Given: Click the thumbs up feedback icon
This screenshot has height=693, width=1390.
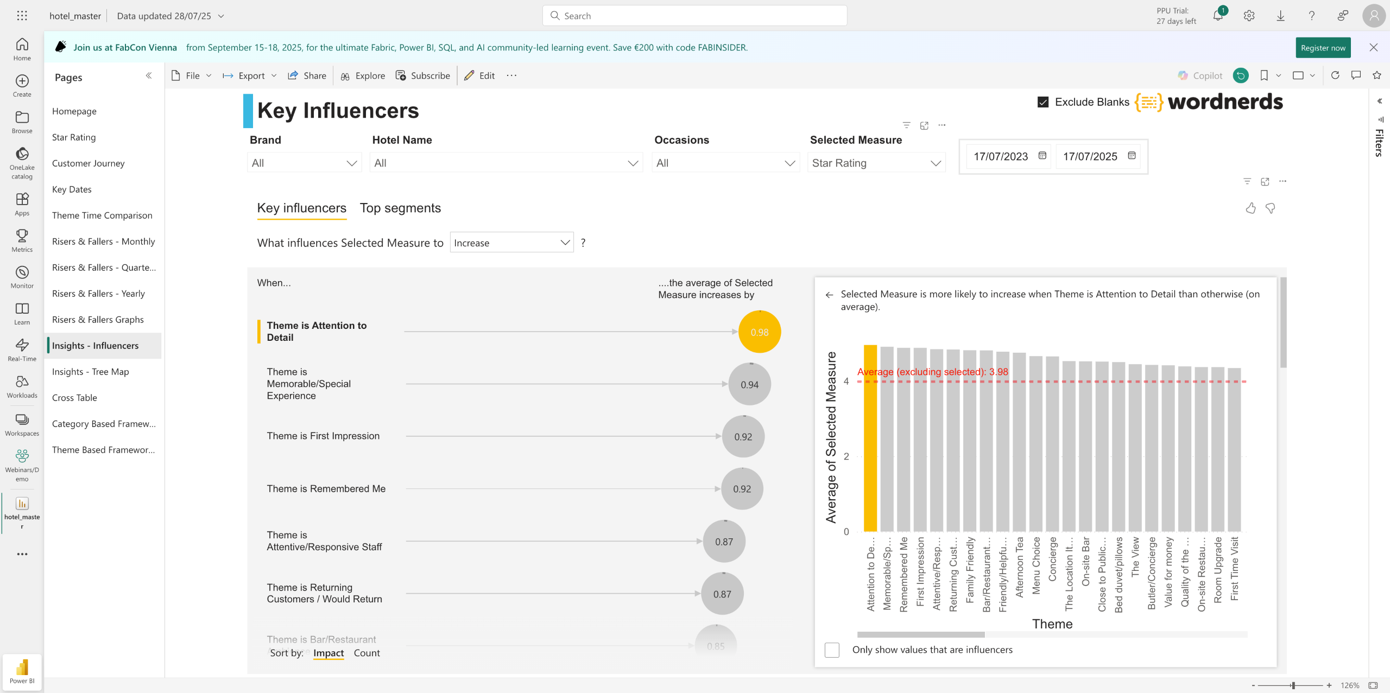Looking at the screenshot, I should pyautogui.click(x=1250, y=208).
